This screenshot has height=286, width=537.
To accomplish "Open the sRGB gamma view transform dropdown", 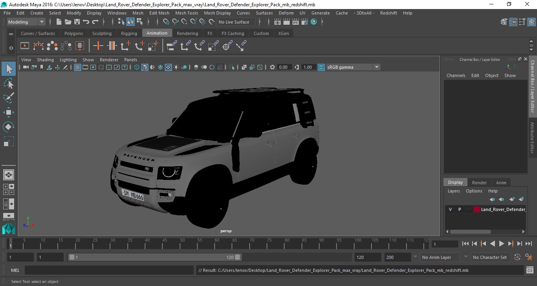I will (353, 67).
